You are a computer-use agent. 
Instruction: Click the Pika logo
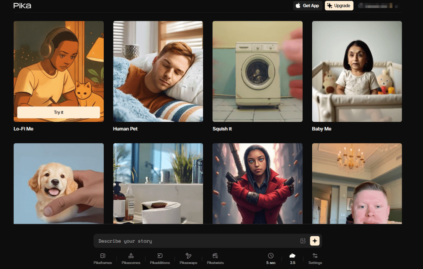click(22, 6)
